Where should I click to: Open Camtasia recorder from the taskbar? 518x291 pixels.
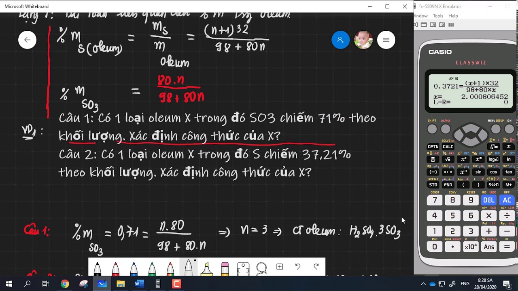[176, 284]
